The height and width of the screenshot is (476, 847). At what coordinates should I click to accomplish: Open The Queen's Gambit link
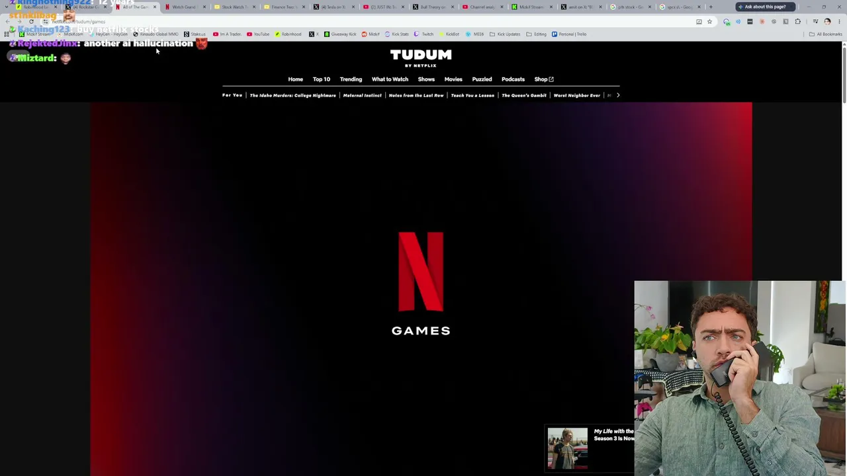click(x=524, y=95)
